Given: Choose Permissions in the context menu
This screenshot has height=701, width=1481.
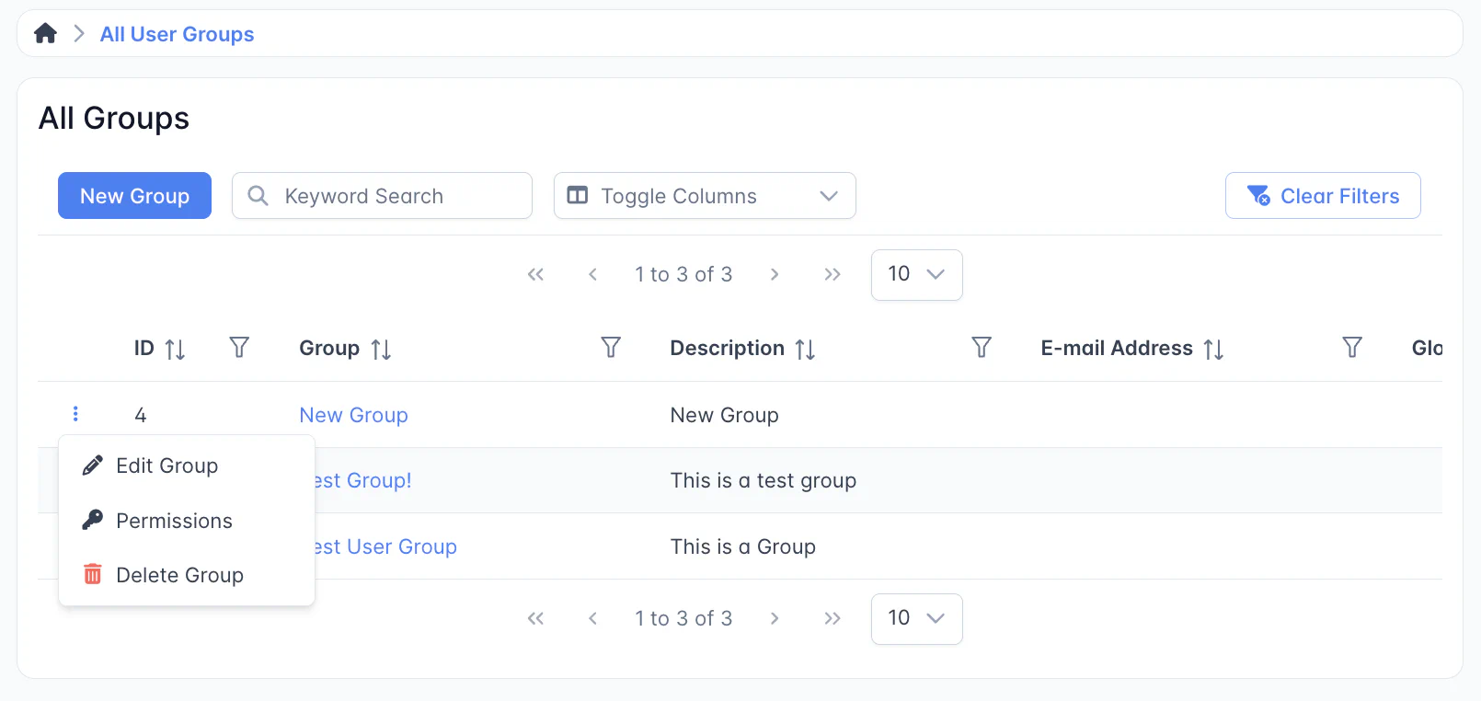Looking at the screenshot, I should point(174,521).
